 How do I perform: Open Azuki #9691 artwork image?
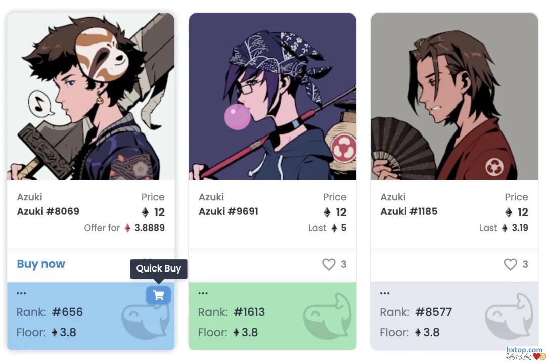point(272,97)
